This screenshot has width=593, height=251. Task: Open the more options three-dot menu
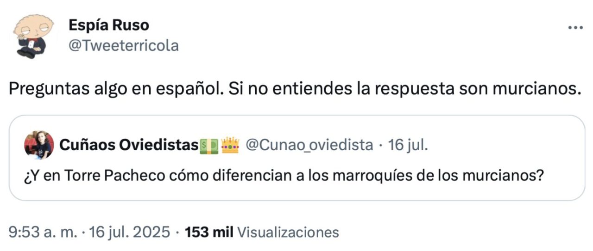(575, 28)
